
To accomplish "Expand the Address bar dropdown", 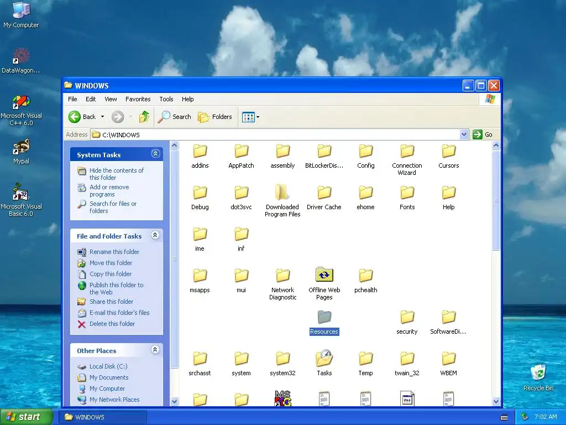I will [464, 134].
